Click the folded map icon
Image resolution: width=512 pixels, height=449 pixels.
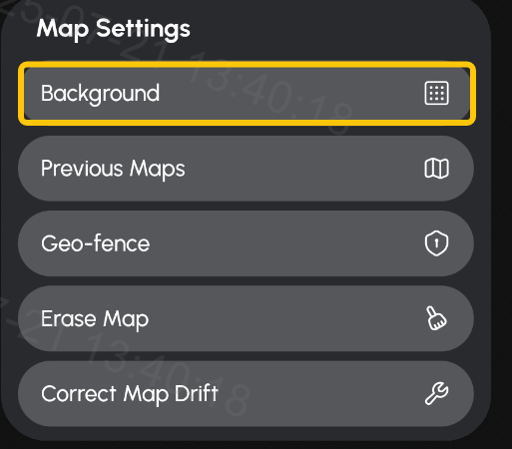pyautogui.click(x=436, y=169)
